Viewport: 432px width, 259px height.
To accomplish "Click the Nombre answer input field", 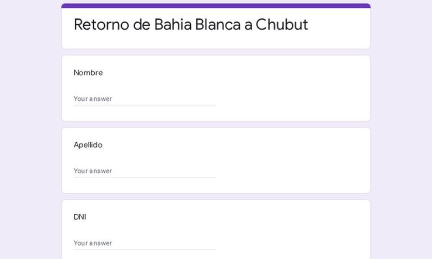I will click(x=144, y=99).
